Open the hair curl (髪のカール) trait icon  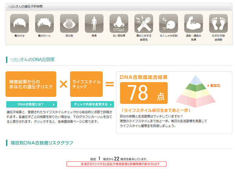tap(44, 23)
